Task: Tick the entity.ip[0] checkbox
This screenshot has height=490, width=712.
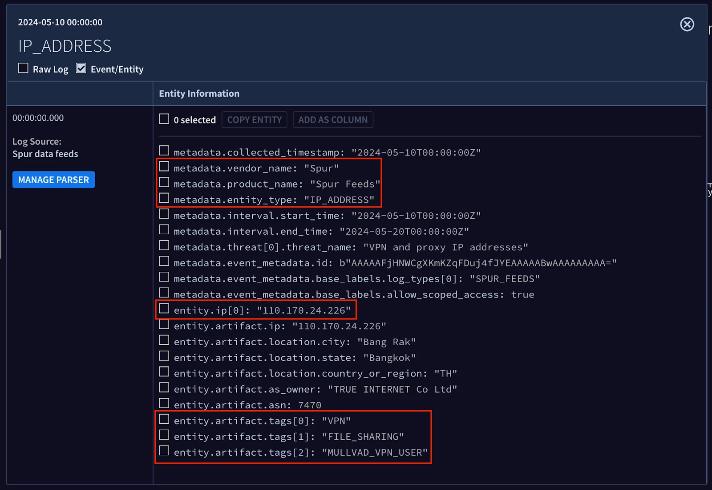Action: (x=164, y=309)
